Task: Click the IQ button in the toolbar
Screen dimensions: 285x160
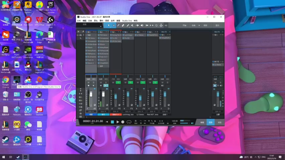Action: [x=166, y=26]
